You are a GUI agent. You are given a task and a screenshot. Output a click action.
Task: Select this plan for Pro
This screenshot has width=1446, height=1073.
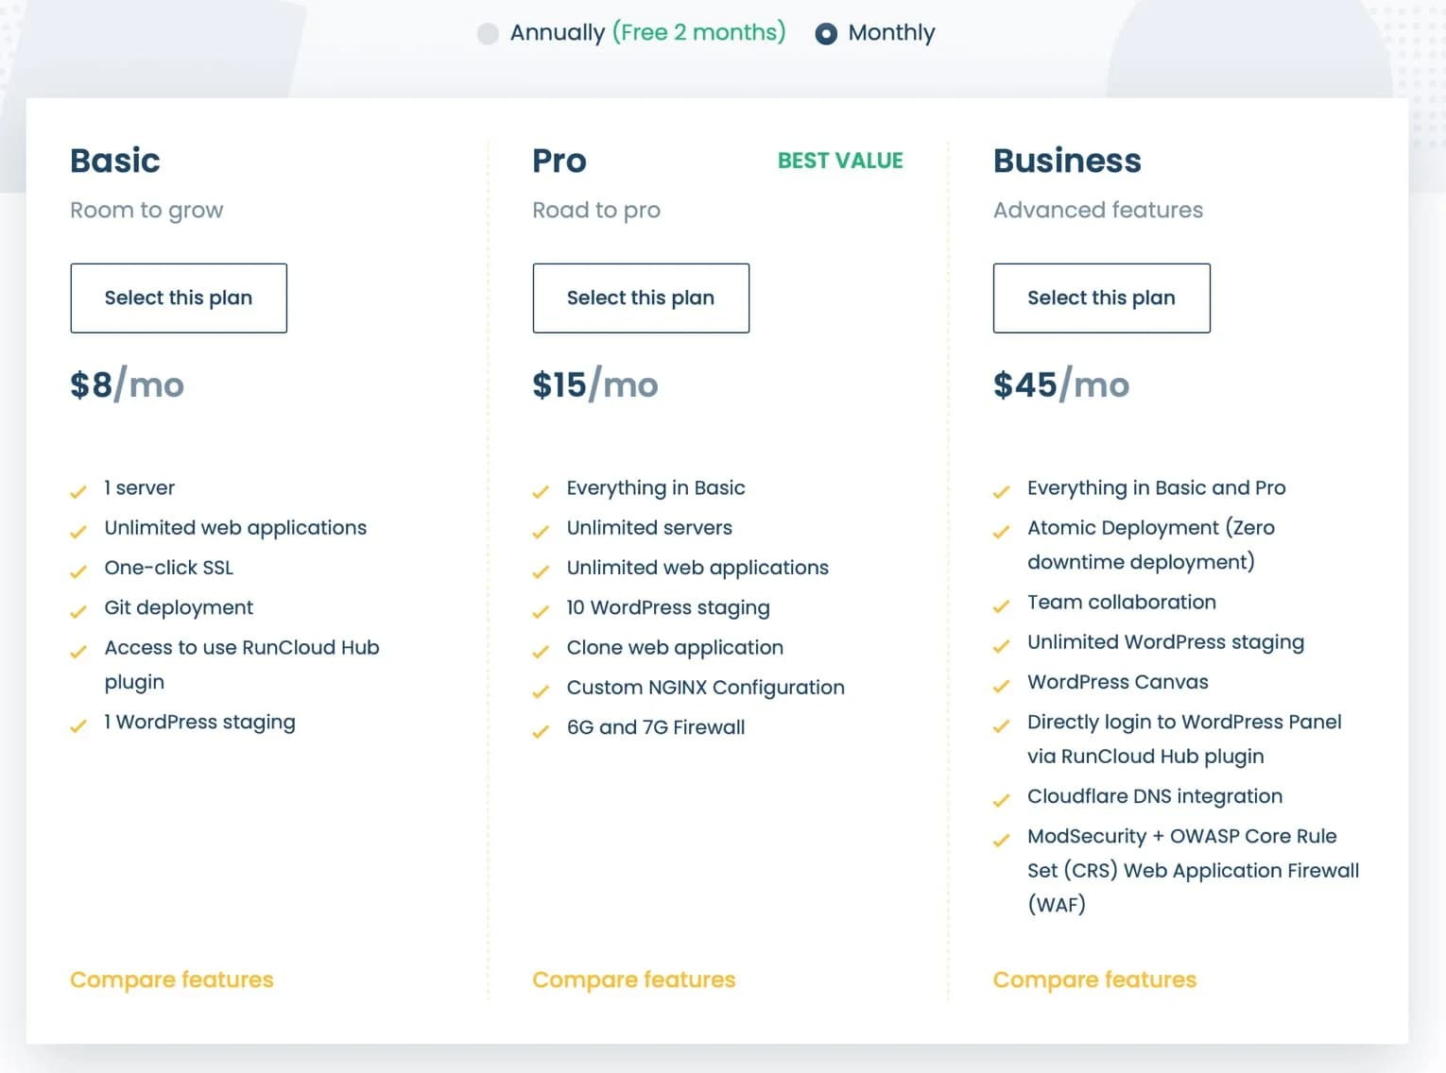(640, 298)
